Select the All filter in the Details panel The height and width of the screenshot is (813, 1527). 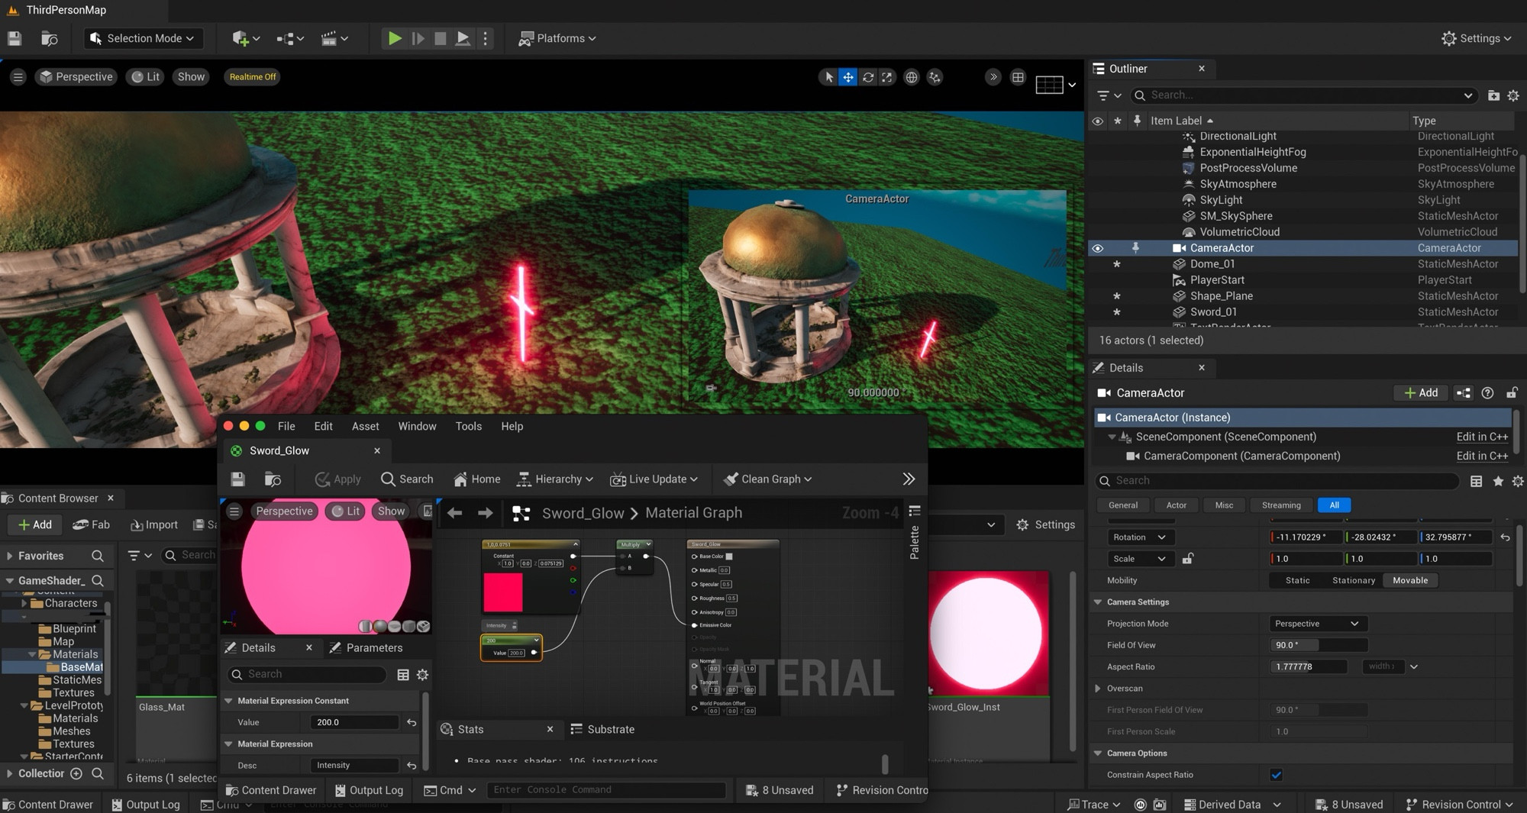[1334, 505]
